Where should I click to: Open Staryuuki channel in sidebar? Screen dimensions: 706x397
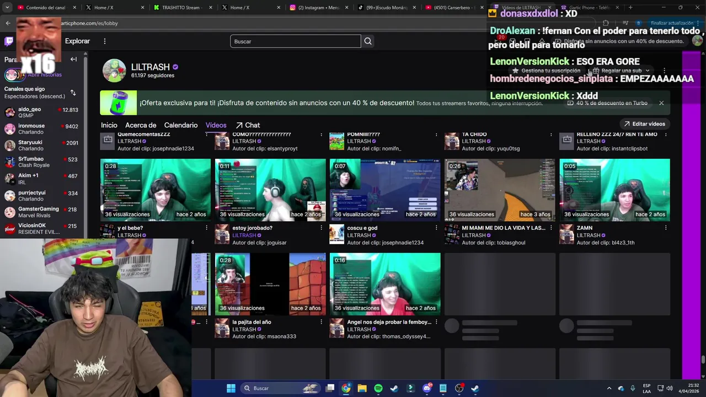pyautogui.click(x=42, y=146)
